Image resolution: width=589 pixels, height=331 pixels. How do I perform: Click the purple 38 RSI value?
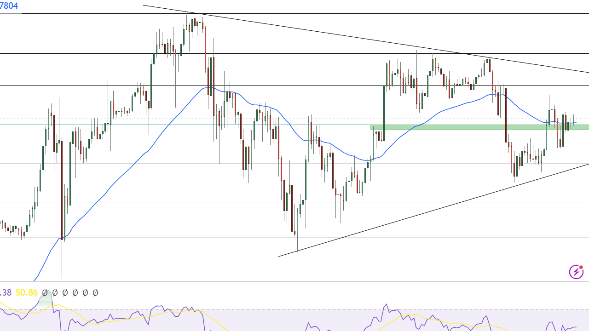click(6, 292)
